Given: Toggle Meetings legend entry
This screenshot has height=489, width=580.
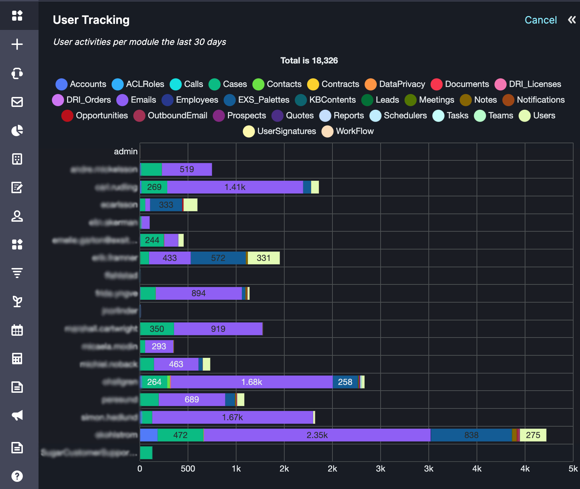Looking at the screenshot, I should 429,100.
